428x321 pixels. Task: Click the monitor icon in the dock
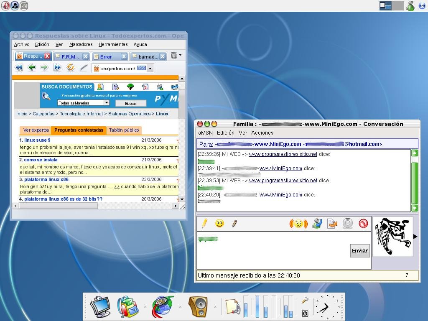[x=100, y=306]
